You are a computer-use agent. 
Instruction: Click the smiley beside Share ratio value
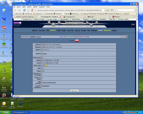[x=47, y=66]
